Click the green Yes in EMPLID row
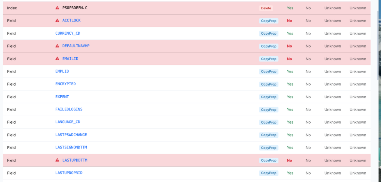This screenshot has height=182, width=381. click(290, 71)
